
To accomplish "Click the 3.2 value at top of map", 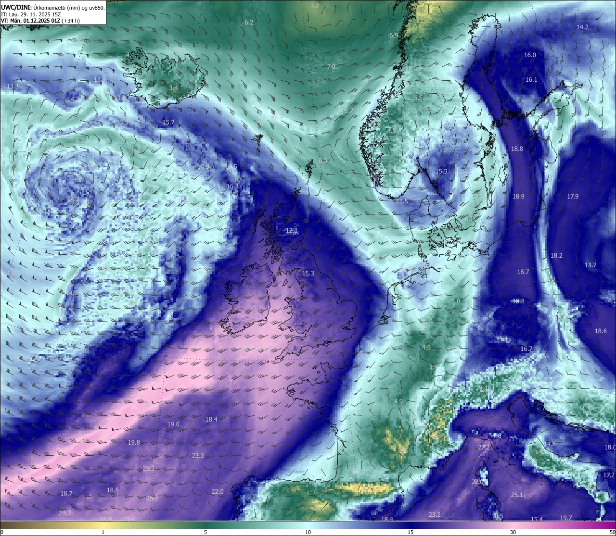I will (x=315, y=6).
